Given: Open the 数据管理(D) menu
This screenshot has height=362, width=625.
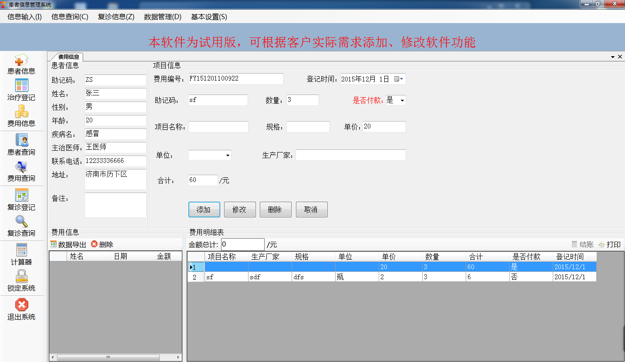Looking at the screenshot, I should click(162, 17).
